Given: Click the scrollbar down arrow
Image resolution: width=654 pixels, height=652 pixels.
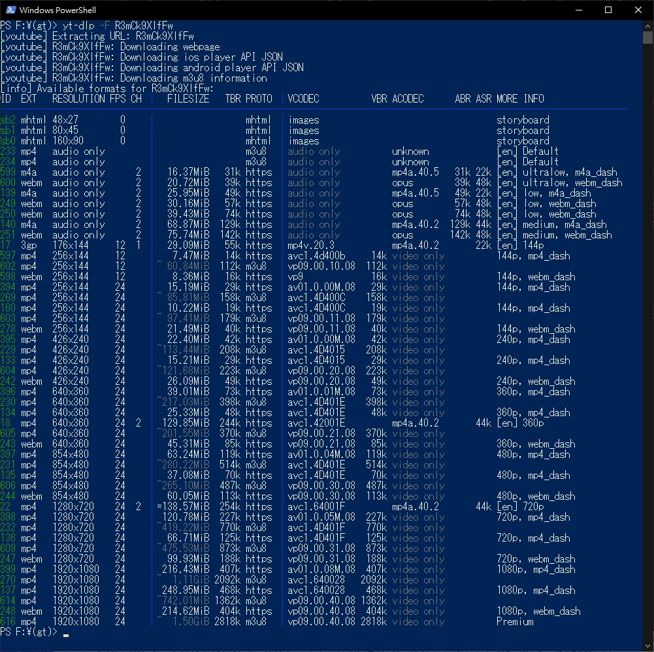Looking at the screenshot, I should click(x=647, y=647).
